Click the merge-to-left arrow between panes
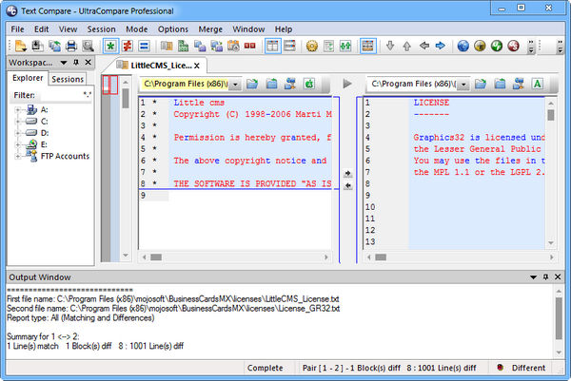The width and height of the screenshot is (571, 381). 347,185
